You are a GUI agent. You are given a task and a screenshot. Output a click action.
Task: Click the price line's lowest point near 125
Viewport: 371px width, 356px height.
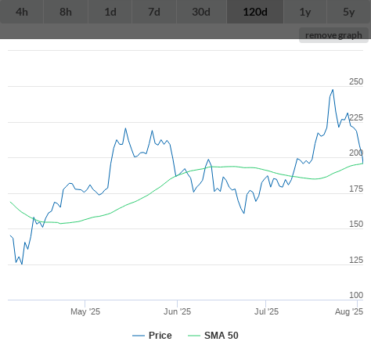[22, 264]
